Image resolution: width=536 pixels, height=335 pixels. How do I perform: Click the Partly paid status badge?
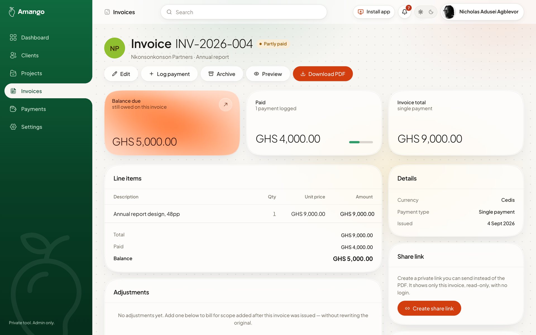tap(273, 44)
